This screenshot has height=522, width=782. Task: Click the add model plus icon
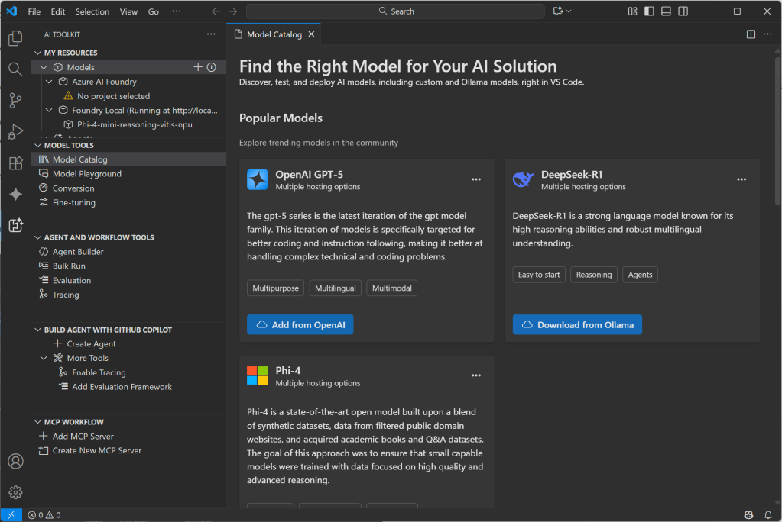coord(198,67)
